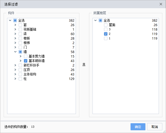Collapse 全选 root in 所属楼层 tree
Image resolution: width=166 pixels, height=133 pixels.
click(x=95, y=20)
